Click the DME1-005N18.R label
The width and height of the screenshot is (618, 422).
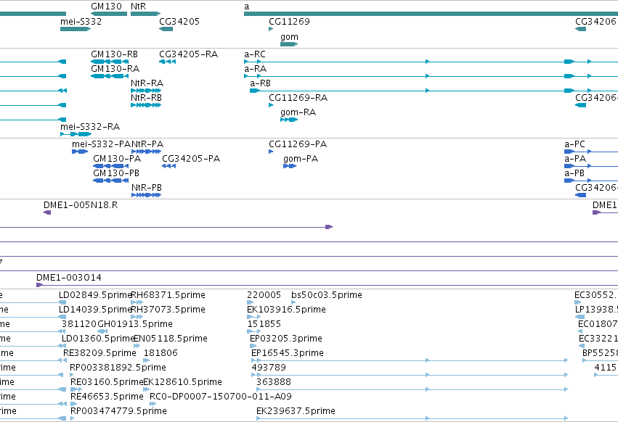tap(81, 205)
